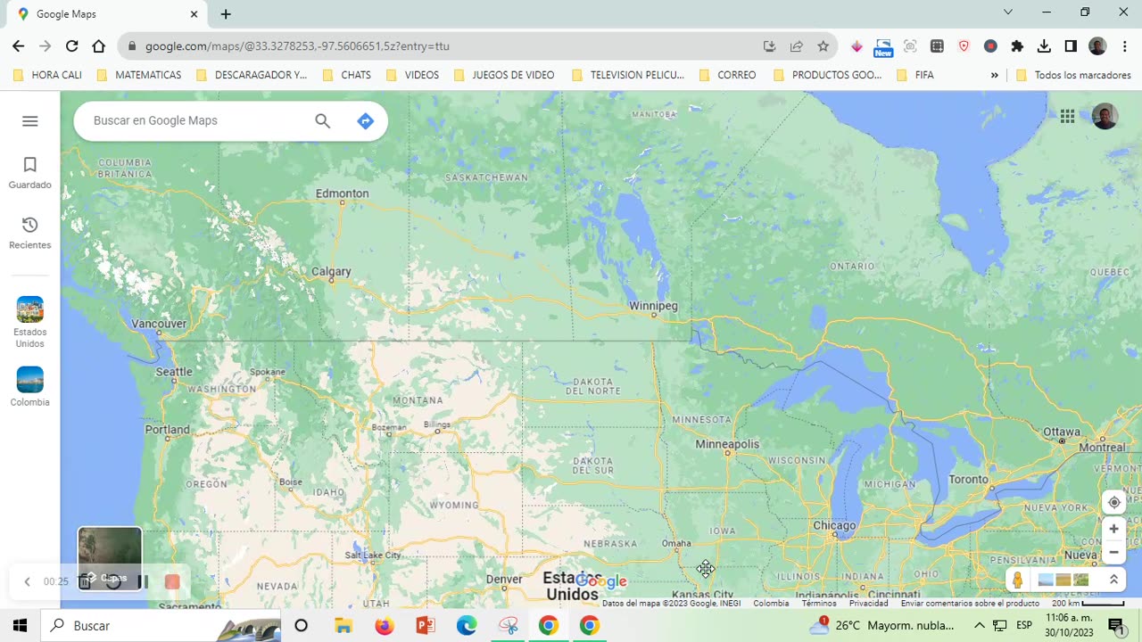Open directions with the blue arrow icon
Image resolution: width=1142 pixels, height=642 pixels.
[x=365, y=120]
